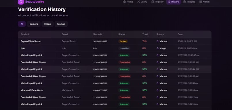This screenshot has height=110, width=232.
Task: Click Manual search icon in the 5:20:57 AM row
Action: 157,76
